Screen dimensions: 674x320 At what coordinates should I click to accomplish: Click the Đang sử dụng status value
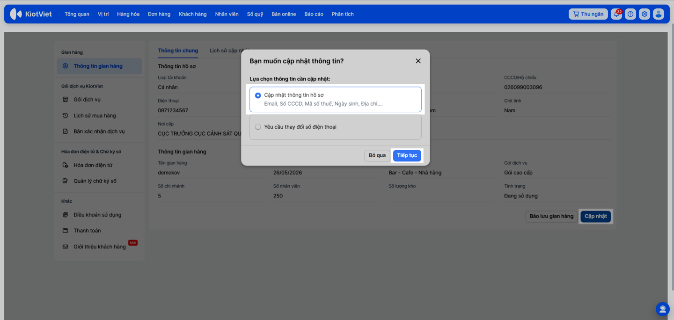pyautogui.click(x=521, y=196)
